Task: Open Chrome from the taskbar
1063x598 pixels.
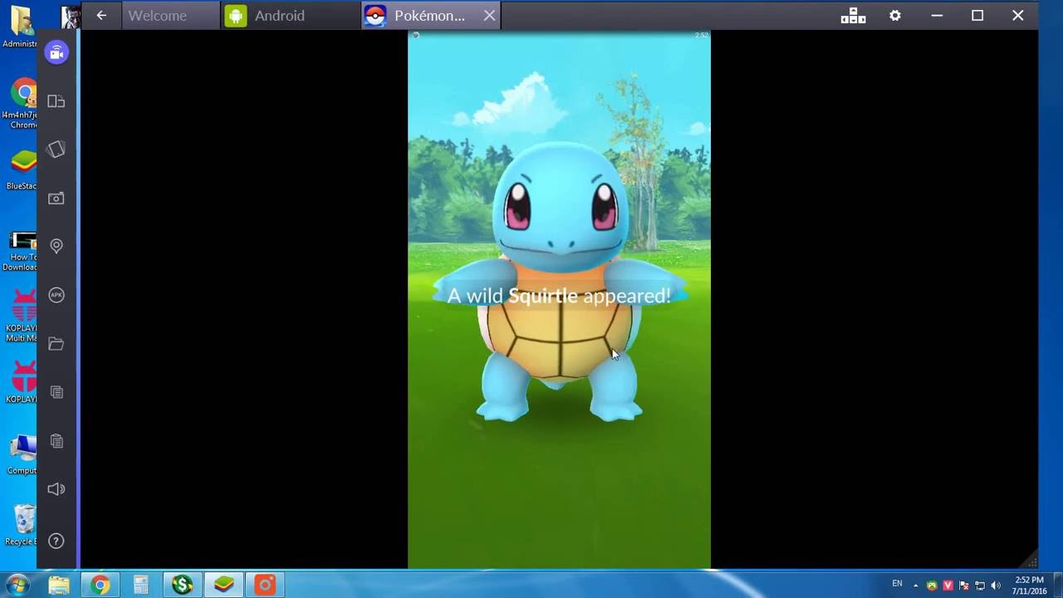Action: (x=100, y=586)
